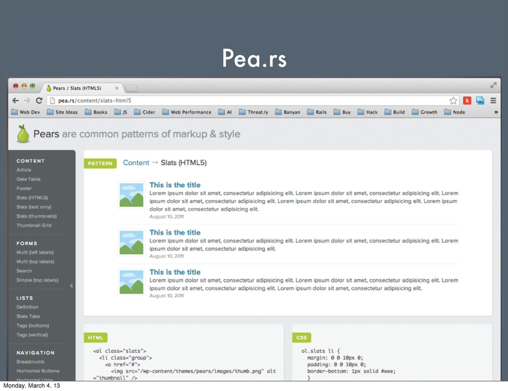This screenshot has width=508, height=391.
Task: Click the address bar showing pea.rs/content/slats-html5
Action: (x=253, y=101)
